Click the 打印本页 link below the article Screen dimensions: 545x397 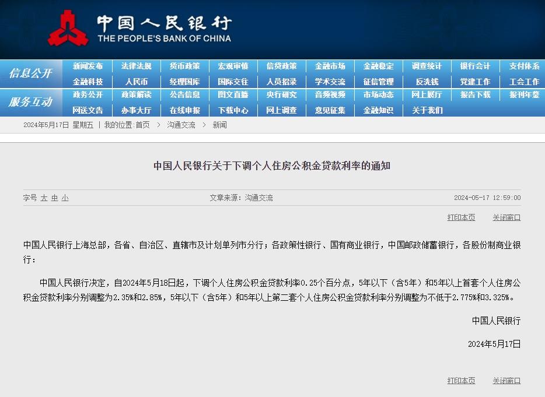460,380
